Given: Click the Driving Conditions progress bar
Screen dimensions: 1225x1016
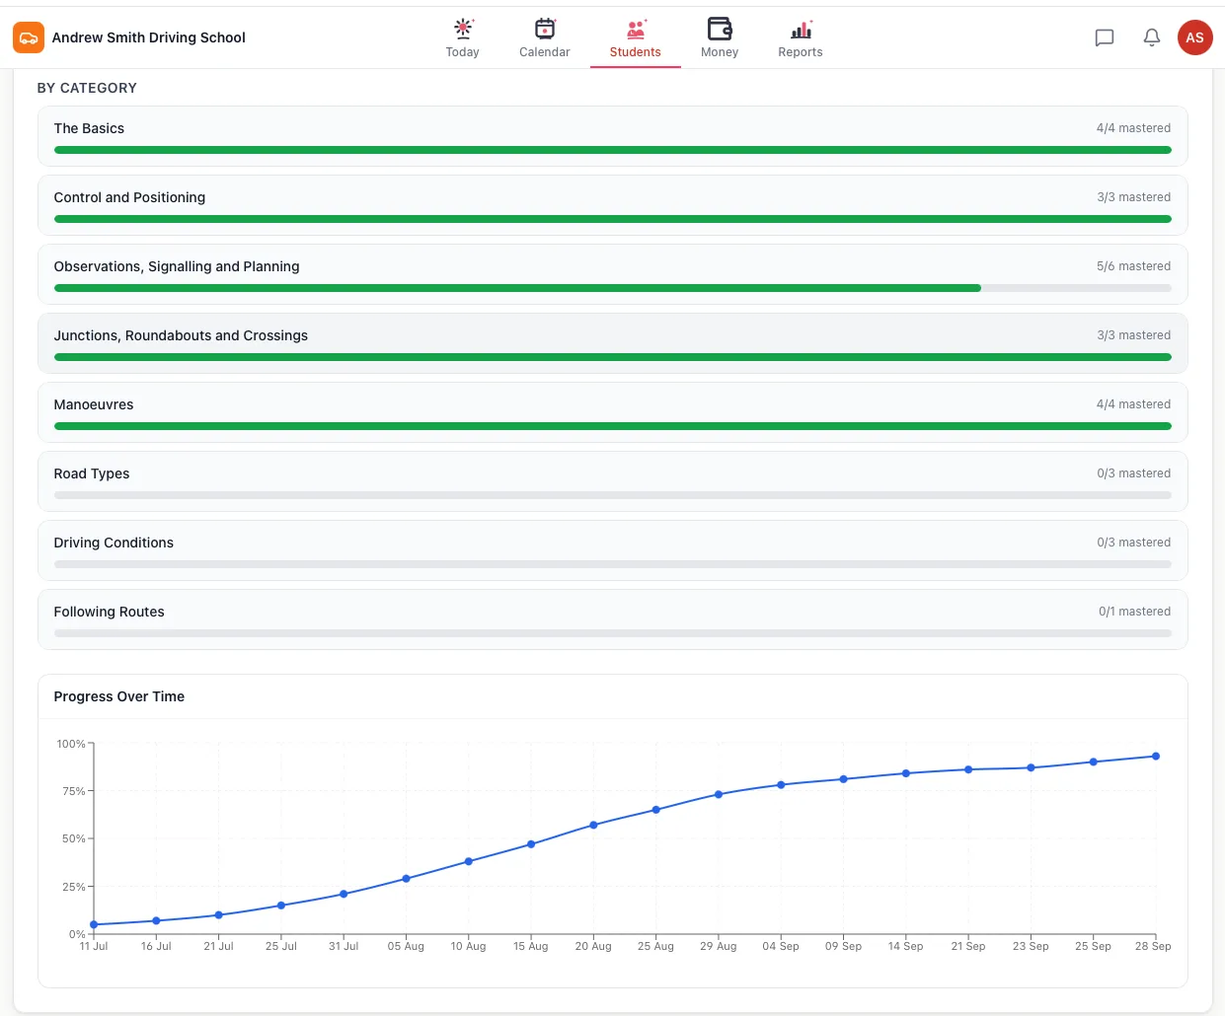Looking at the screenshot, I should tap(612, 564).
